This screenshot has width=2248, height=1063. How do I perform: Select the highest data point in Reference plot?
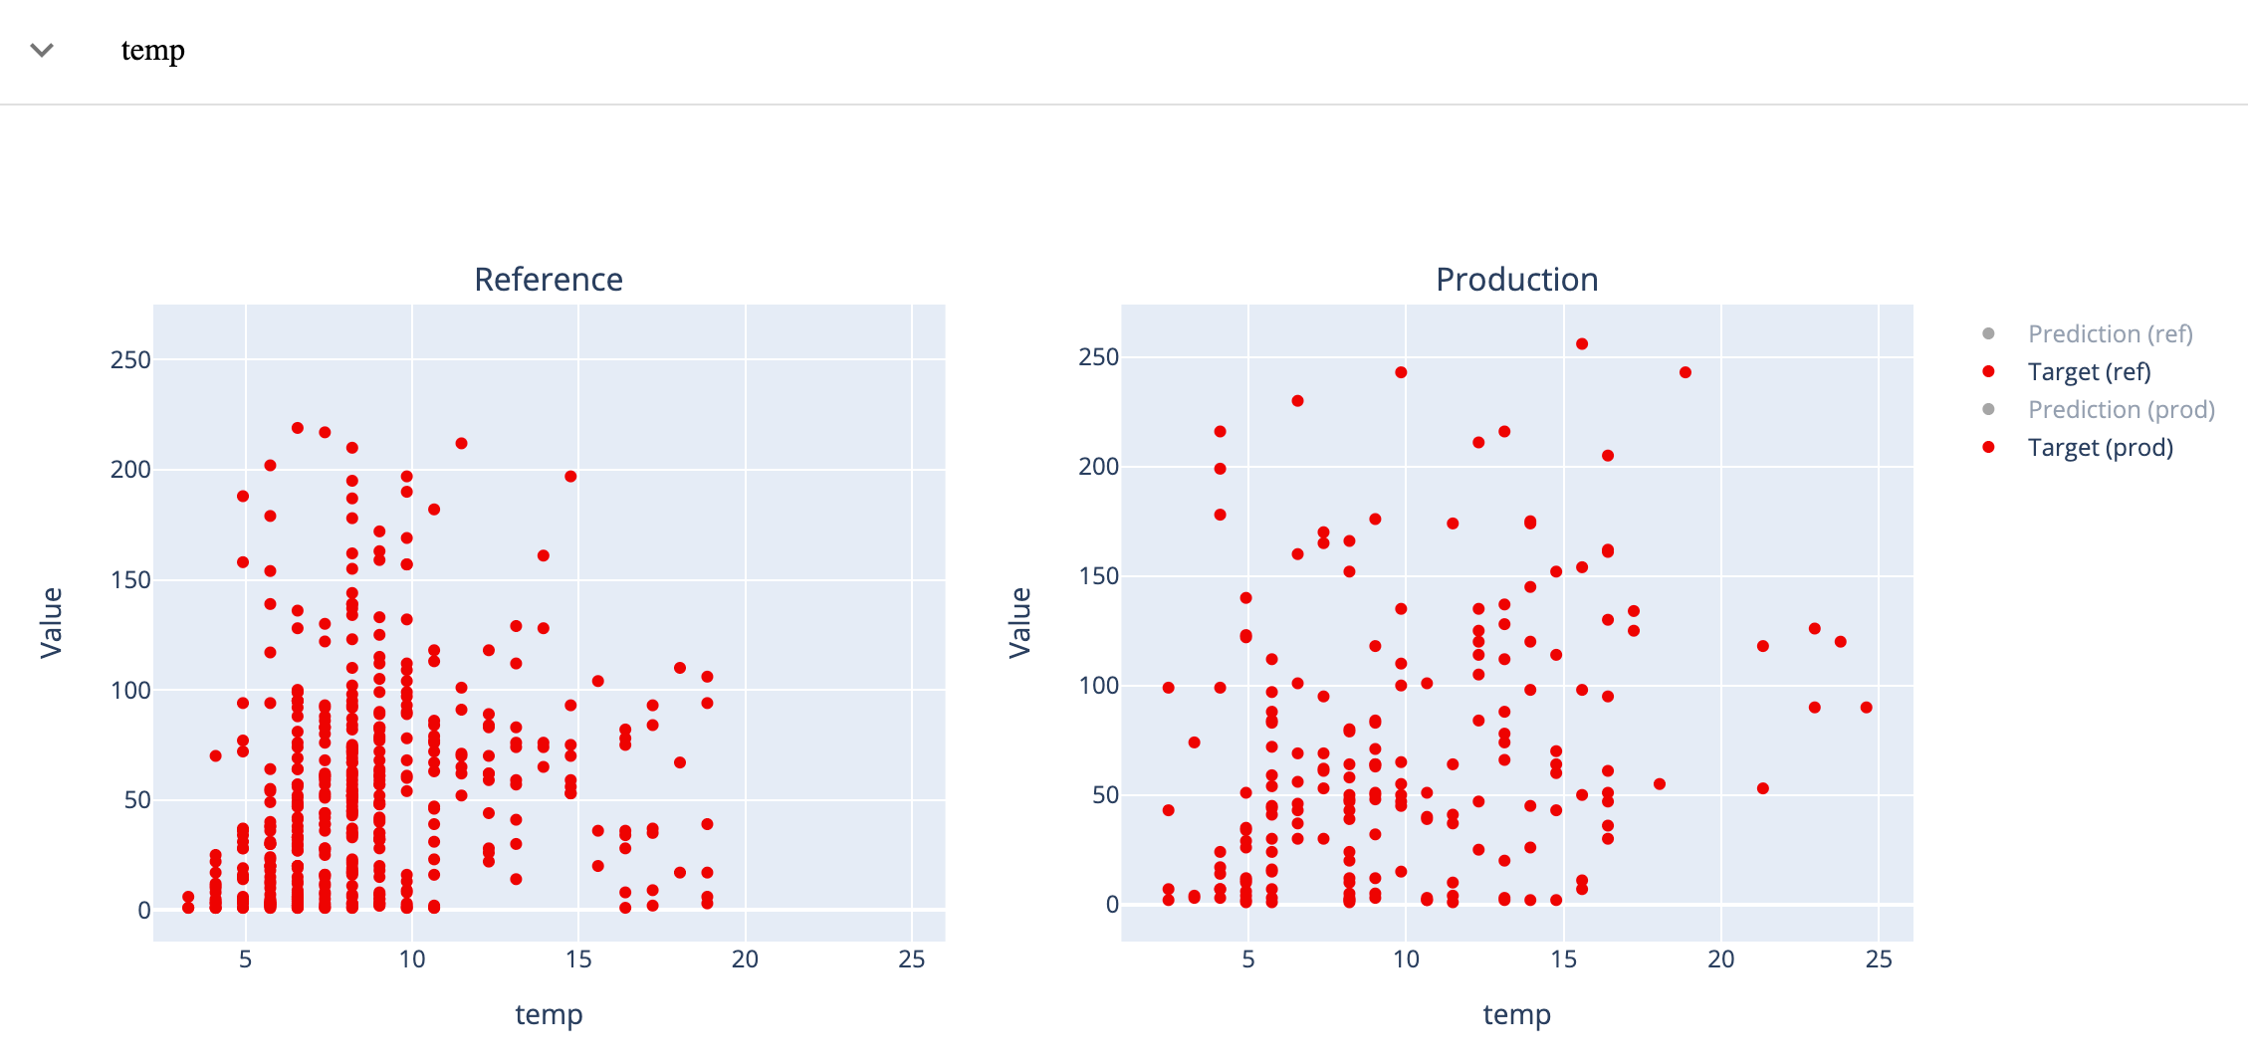coord(298,428)
